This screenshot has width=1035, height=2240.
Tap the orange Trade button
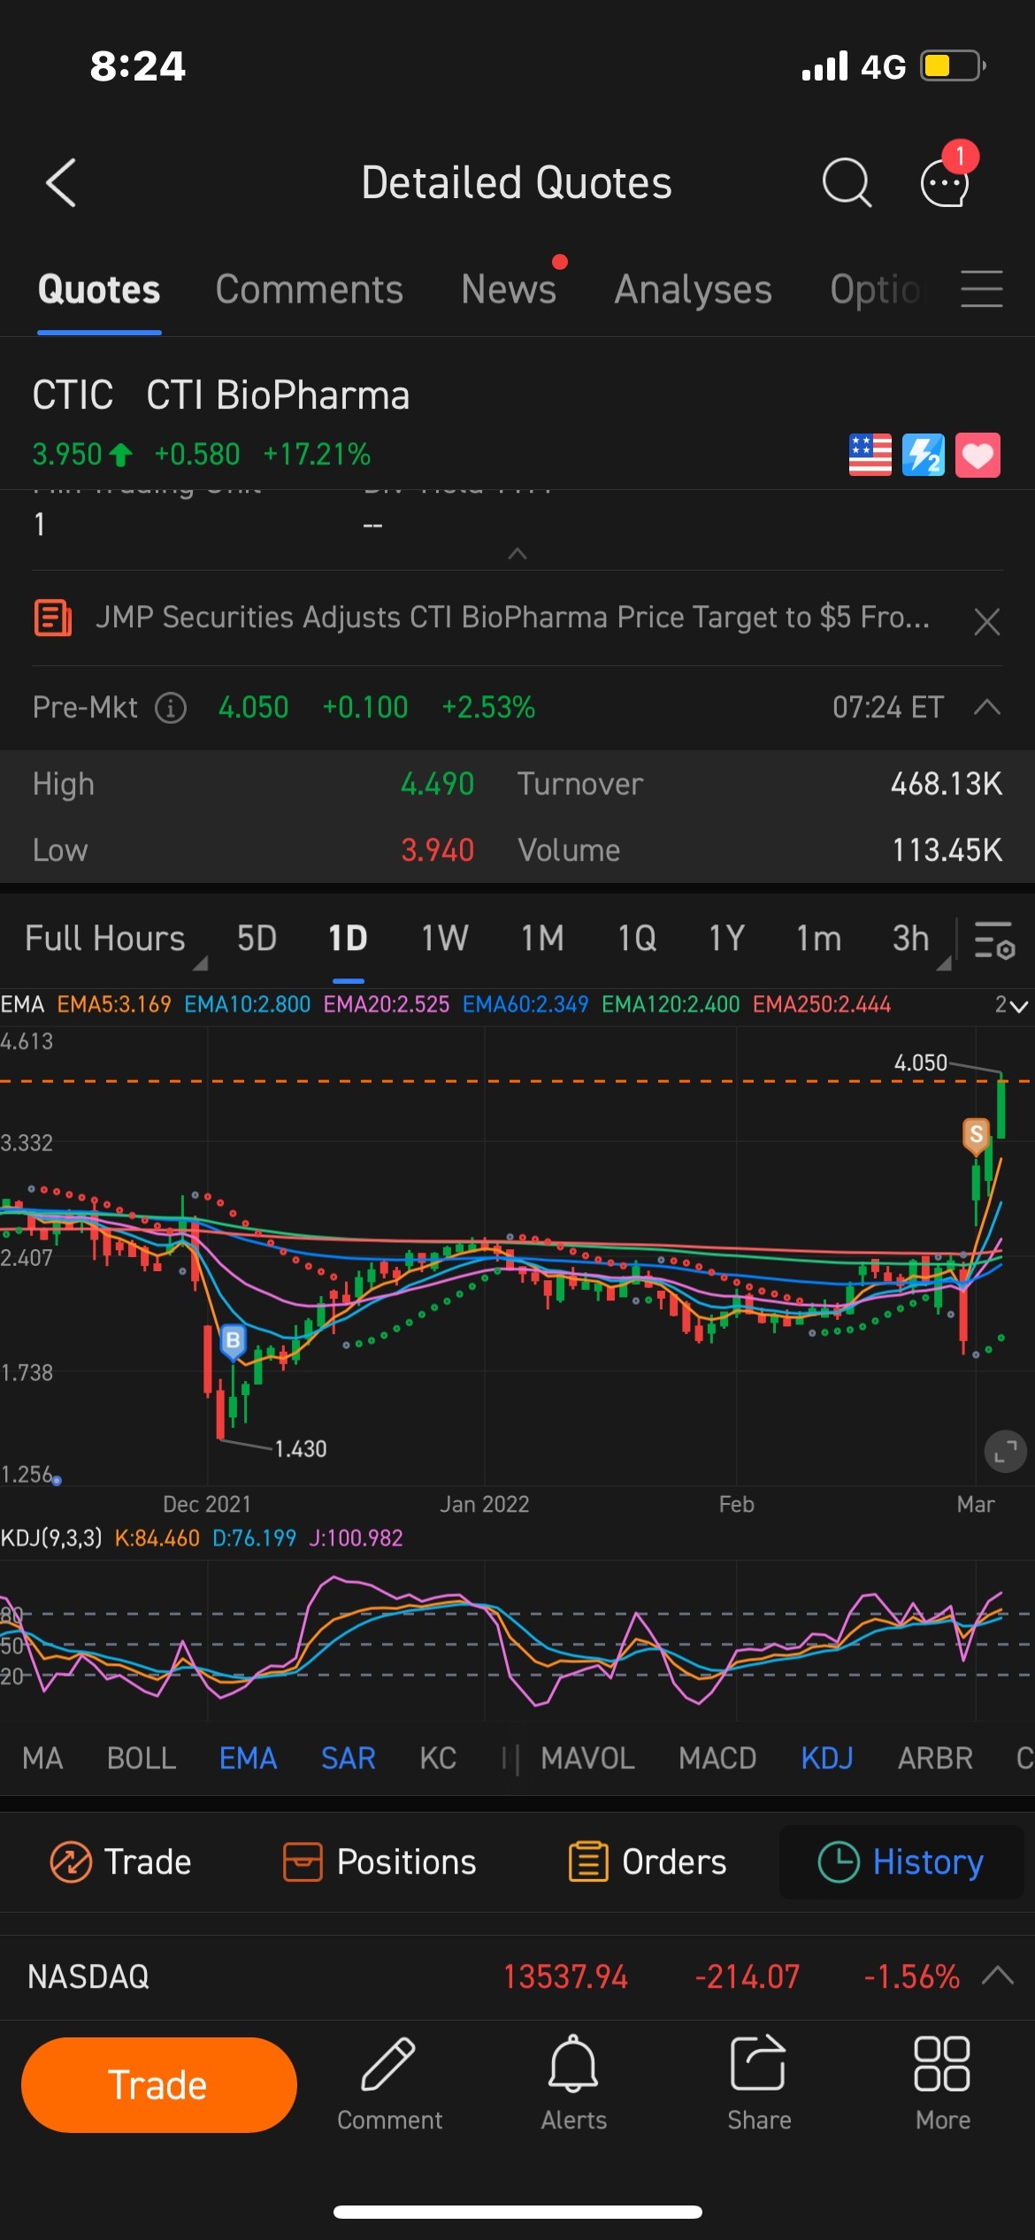tap(159, 2085)
